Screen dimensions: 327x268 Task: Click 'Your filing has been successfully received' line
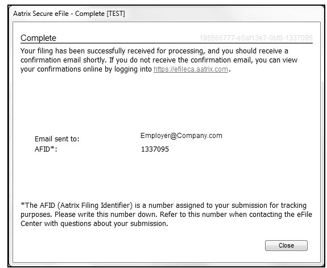coord(154,51)
